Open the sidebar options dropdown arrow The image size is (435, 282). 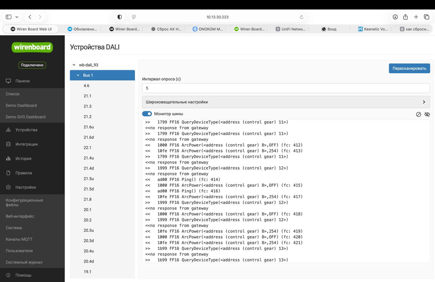pyautogui.click(x=17, y=17)
